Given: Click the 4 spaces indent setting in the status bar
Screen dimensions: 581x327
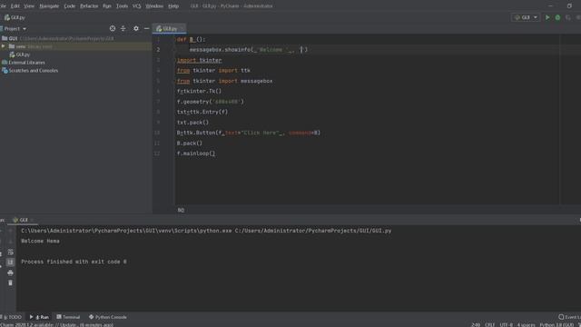Looking at the screenshot, I should coord(526,325).
